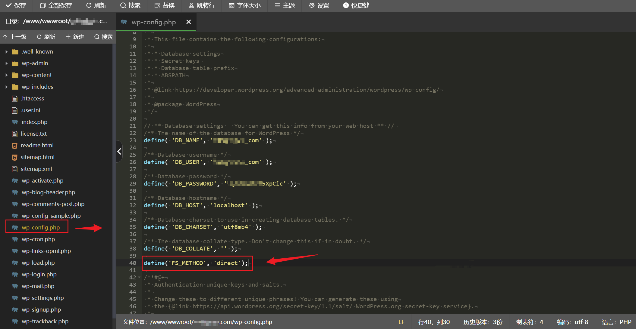The height and width of the screenshot is (329, 636).
Task: Go up one directory (上一级)
Action: pos(15,37)
